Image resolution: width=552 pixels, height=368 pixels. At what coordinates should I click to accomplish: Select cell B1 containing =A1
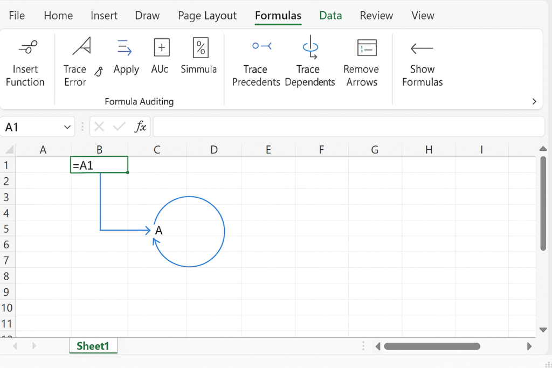(x=99, y=165)
